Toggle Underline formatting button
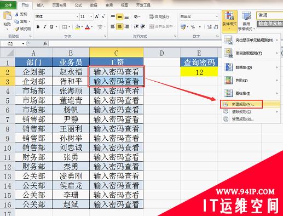 tap(51, 27)
